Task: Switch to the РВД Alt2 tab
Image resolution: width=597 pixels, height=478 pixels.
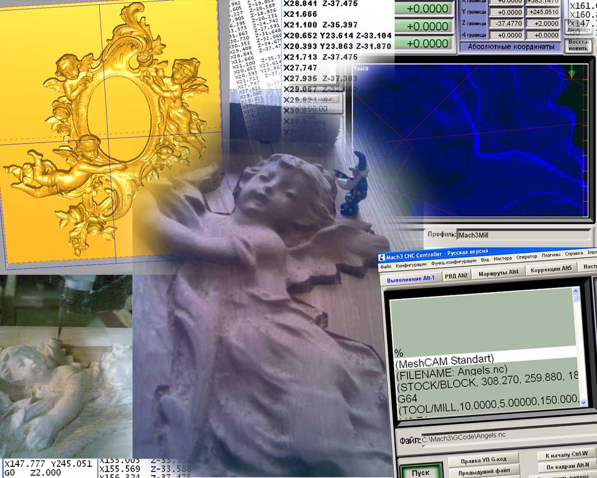Action: point(456,275)
